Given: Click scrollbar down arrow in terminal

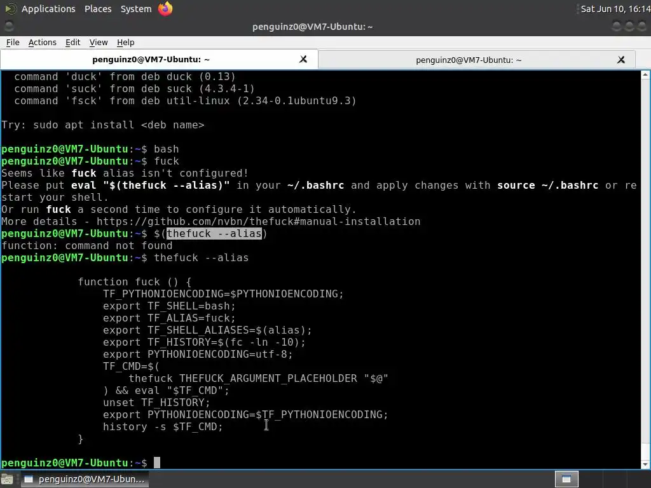Looking at the screenshot, I should (645, 464).
